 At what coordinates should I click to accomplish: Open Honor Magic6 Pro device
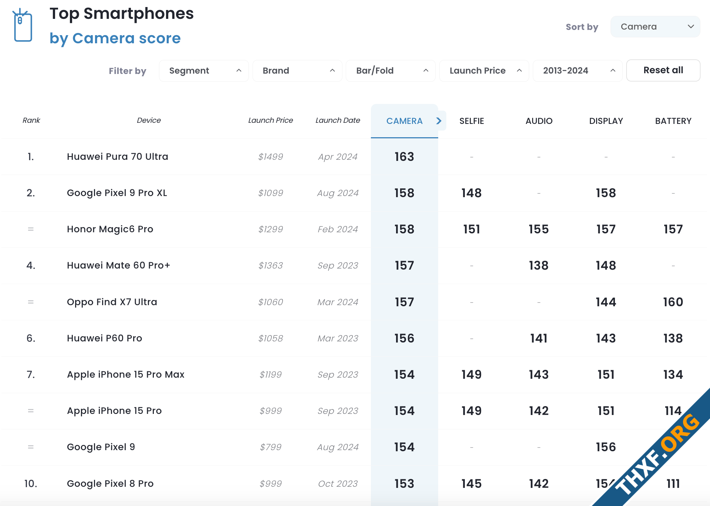coord(110,229)
